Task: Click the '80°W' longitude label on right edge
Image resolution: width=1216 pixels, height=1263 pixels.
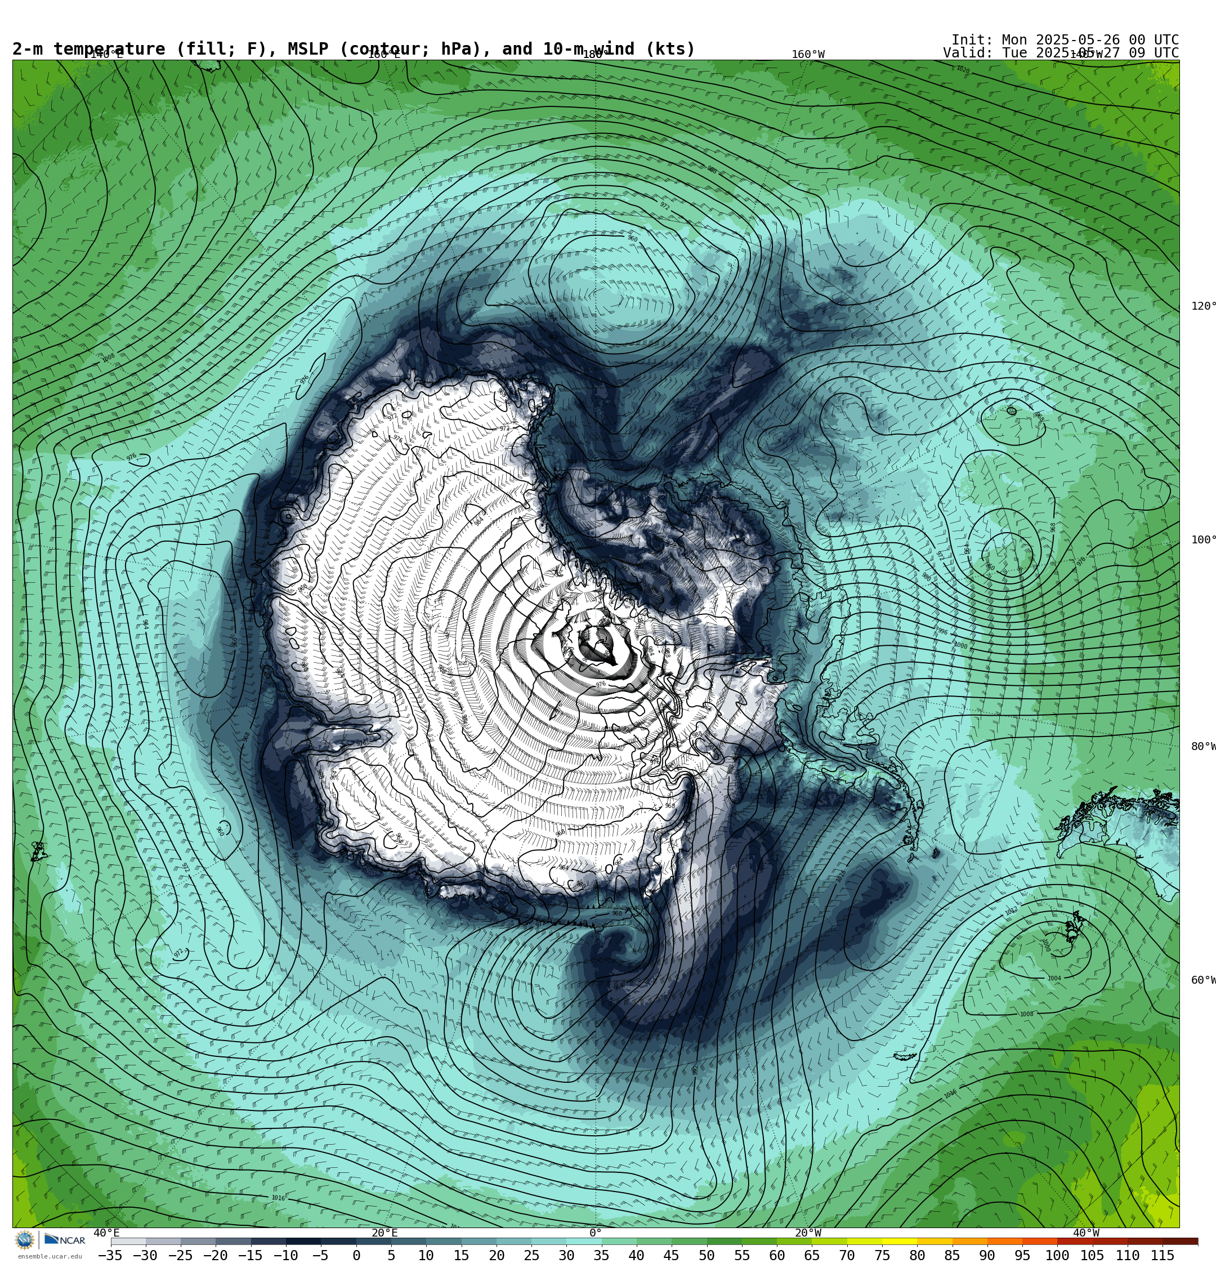Action: tap(1204, 746)
